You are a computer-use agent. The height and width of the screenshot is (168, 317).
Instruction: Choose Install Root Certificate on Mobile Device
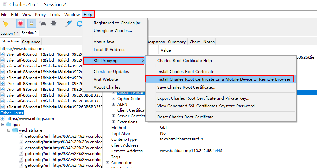pyautogui.click(x=221, y=79)
